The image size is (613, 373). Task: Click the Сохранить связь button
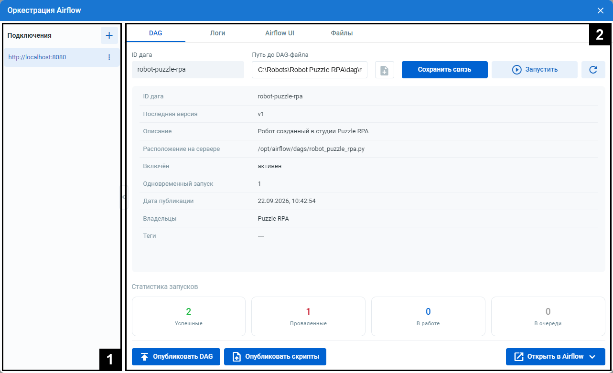click(x=444, y=70)
